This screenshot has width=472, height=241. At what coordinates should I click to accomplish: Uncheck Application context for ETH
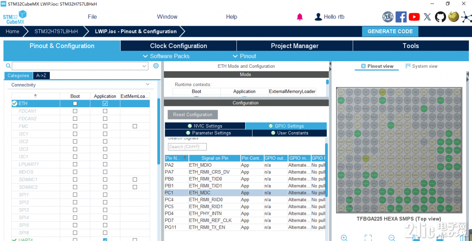[105, 103]
